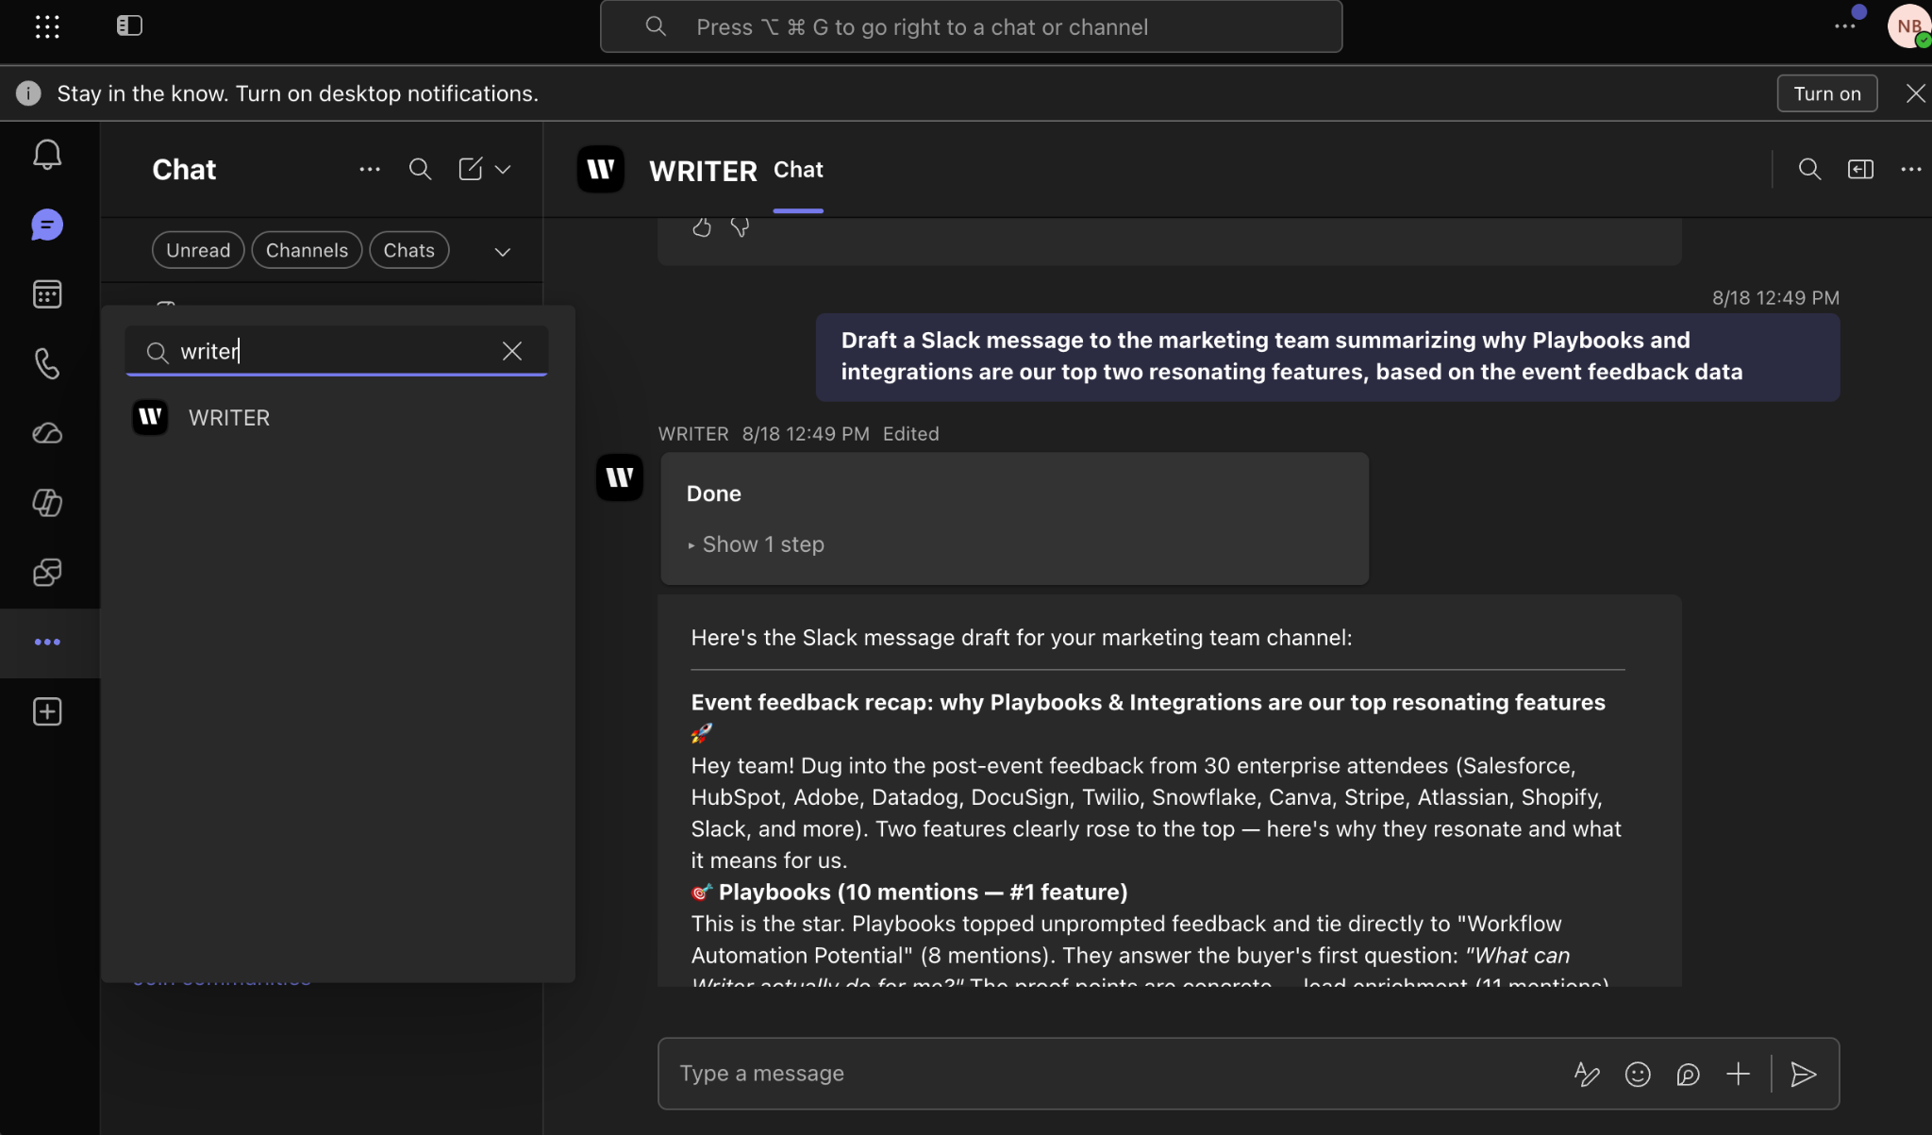The image size is (1932, 1135).
Task: Add an app with the plus icon
Action: pyautogui.click(x=47, y=711)
